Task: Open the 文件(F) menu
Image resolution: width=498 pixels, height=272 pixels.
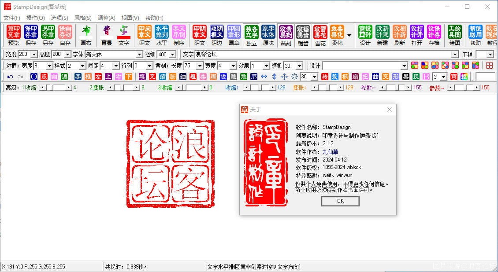Action: [12, 18]
